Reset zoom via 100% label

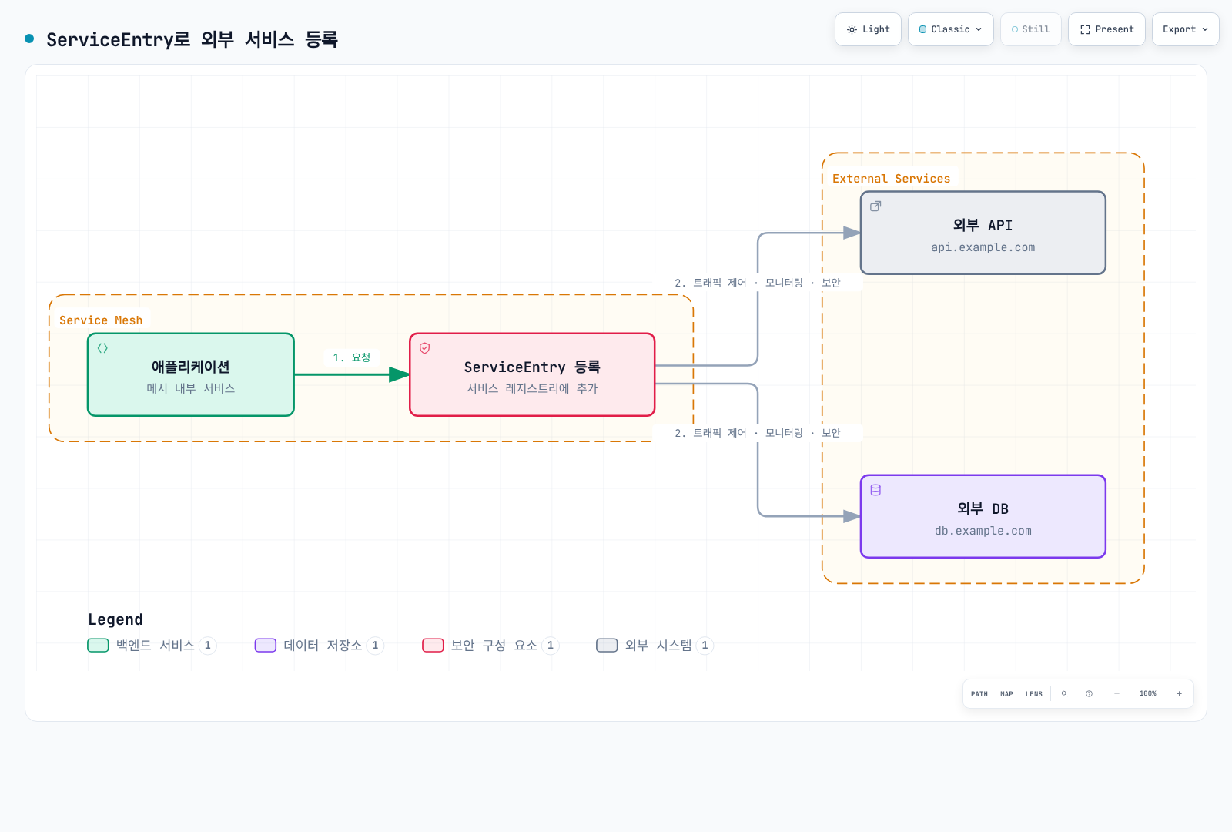(x=1148, y=694)
